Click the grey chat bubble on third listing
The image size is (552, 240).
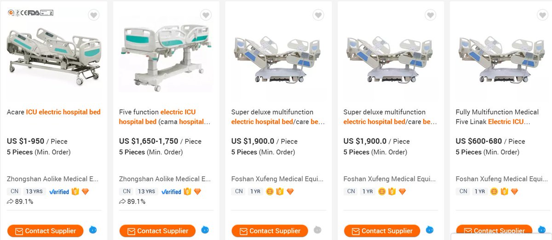(x=317, y=229)
